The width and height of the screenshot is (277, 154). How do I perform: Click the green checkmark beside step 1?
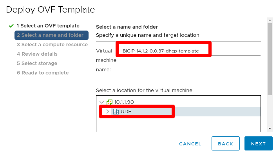tap(11, 26)
